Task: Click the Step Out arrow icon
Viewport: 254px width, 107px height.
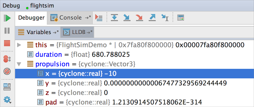Action: [x=152, y=18]
